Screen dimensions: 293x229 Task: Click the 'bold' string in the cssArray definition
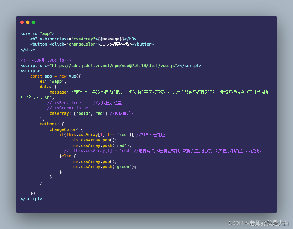click(83, 113)
